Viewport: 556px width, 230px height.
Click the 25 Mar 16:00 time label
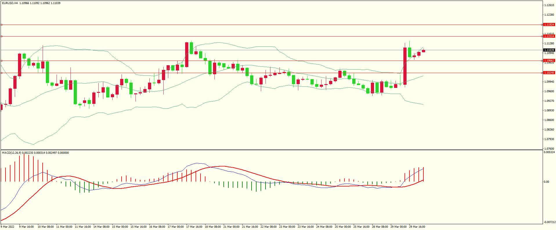[x=361, y=227]
